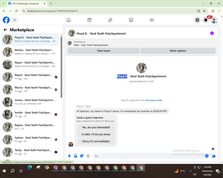Image resolution: width=223 pixels, height=178 pixels.
Task: Open the Marketplace store icon in top nav
Action: (x=131, y=20)
